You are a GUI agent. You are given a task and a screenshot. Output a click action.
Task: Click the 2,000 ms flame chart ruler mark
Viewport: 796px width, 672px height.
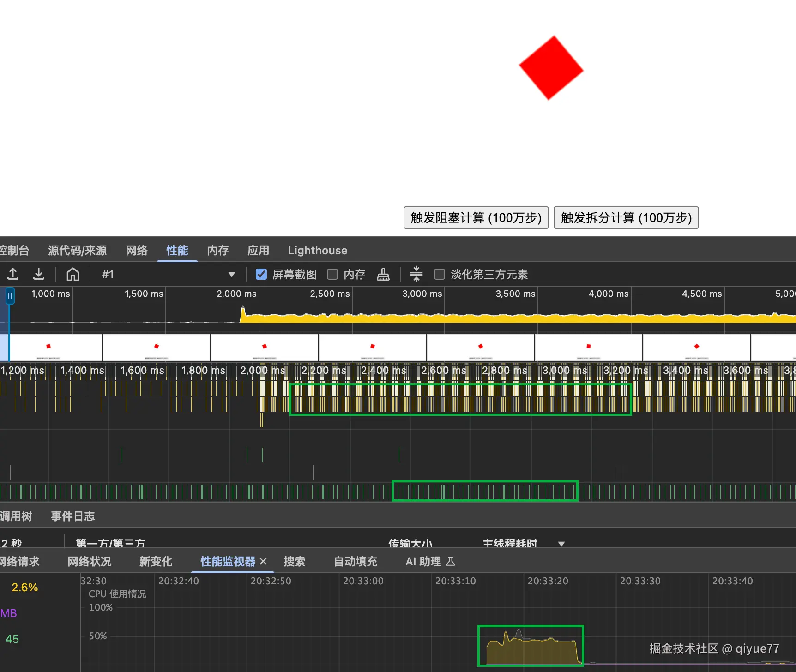[263, 370]
